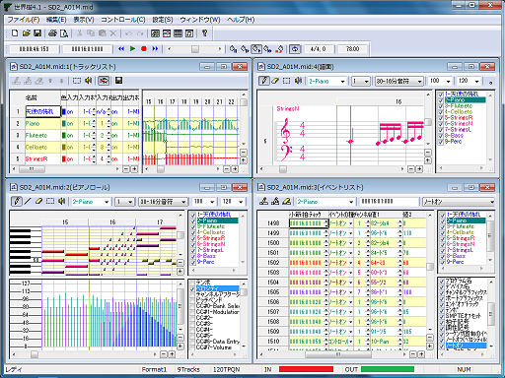Select the Pen tool in piano roll window
This screenshot has height=378, width=505.
coord(17,201)
